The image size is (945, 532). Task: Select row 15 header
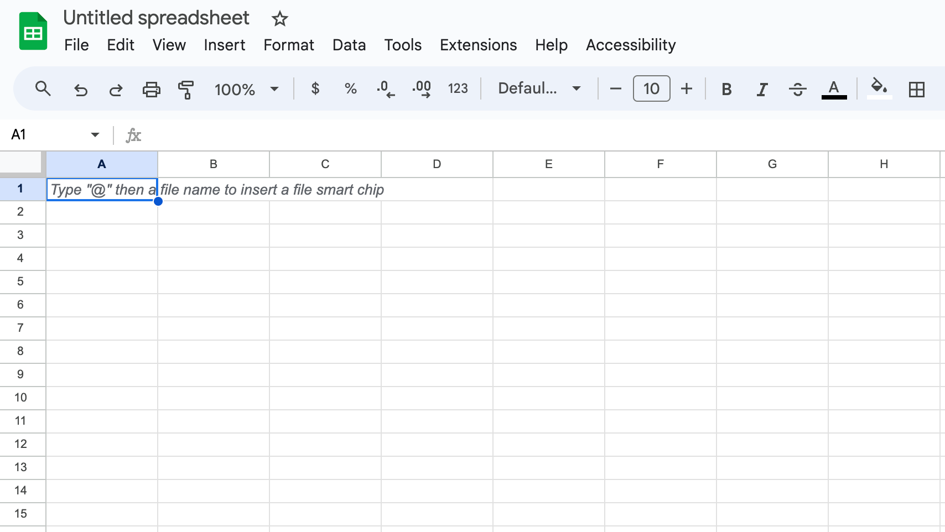point(22,514)
